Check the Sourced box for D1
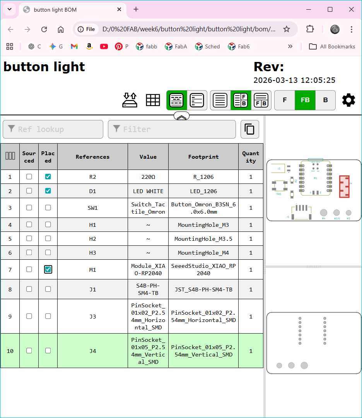The height and width of the screenshot is (418, 362). coord(29,190)
